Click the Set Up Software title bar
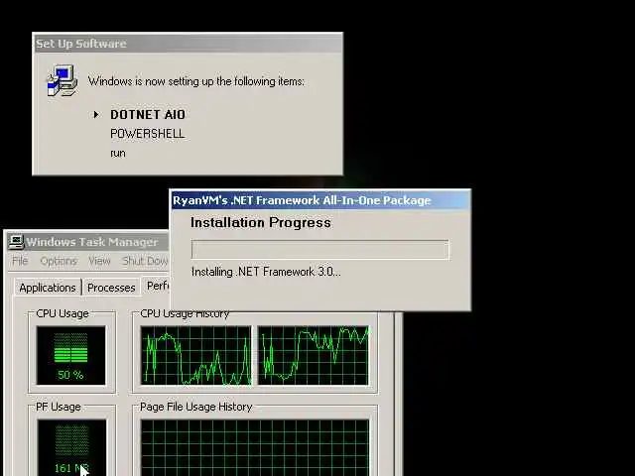 (x=188, y=44)
